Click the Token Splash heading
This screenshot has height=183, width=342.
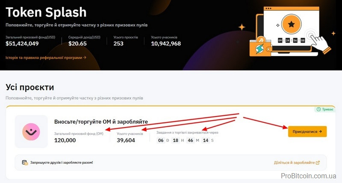point(46,12)
